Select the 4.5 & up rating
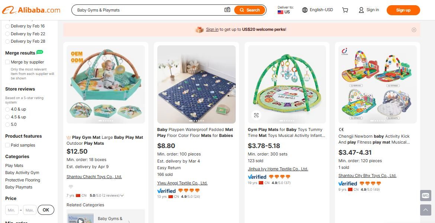 7,117
